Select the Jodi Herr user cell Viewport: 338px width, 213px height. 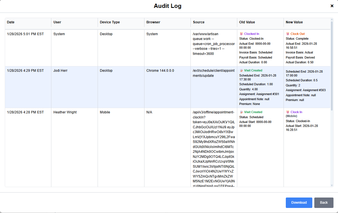[x=61, y=71]
